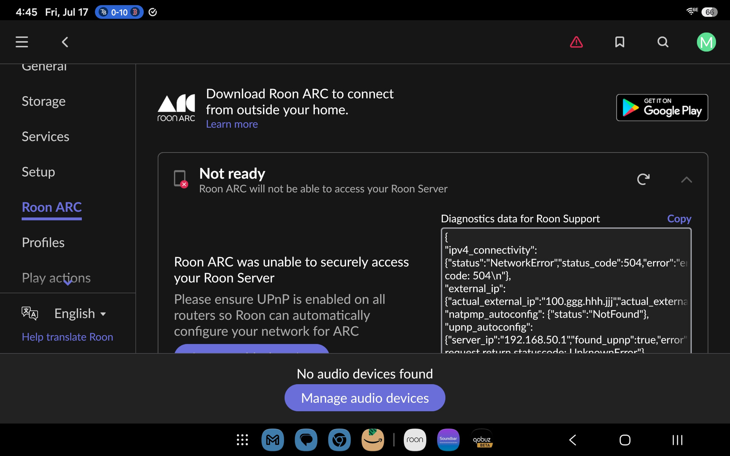
Task: Tap the battery level indicator
Action: point(709,12)
